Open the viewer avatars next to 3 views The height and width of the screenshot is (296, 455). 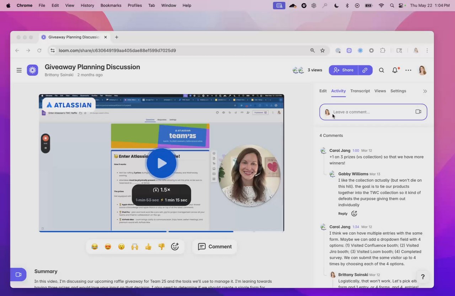298,70
